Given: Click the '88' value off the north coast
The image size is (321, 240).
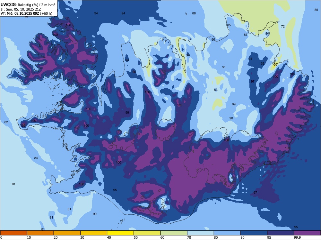Looking at the screenshot, I should [x=194, y=13].
